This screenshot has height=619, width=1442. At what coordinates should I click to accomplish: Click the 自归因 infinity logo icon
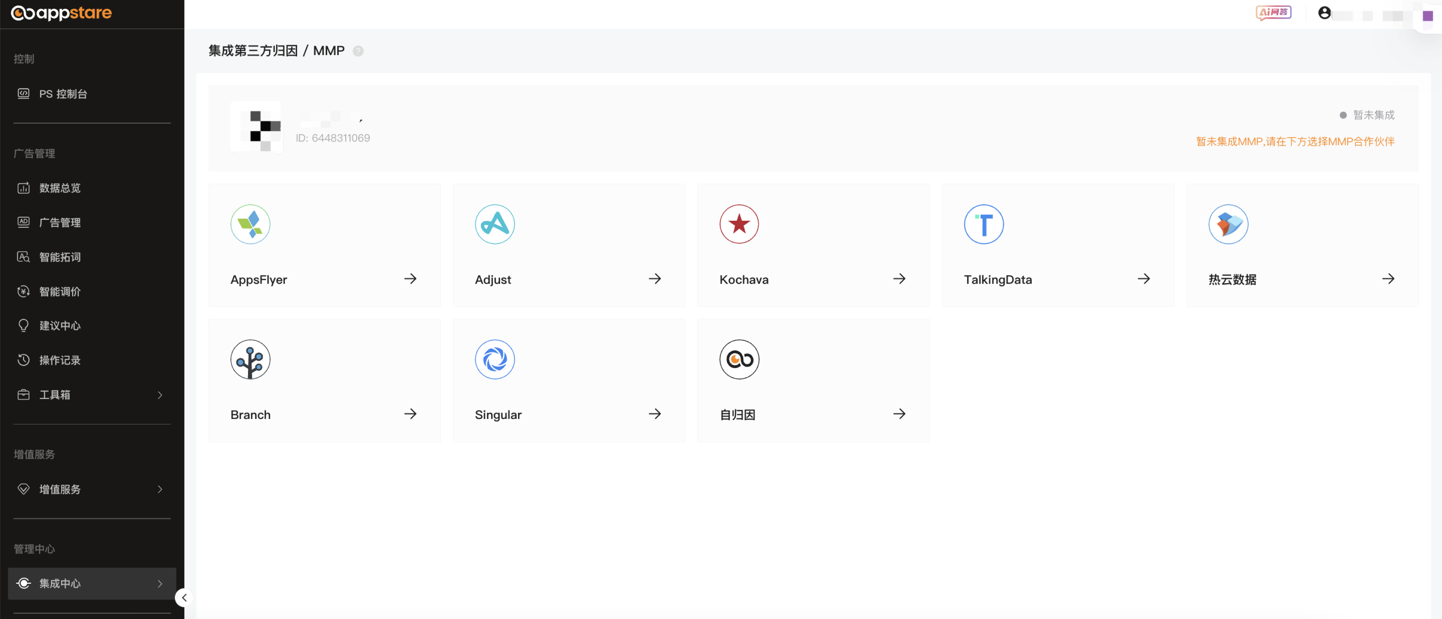pos(739,360)
